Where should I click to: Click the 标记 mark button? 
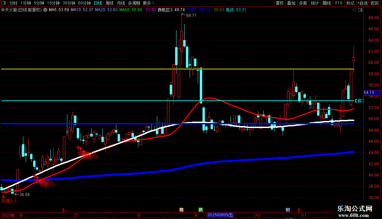click(350, 3)
